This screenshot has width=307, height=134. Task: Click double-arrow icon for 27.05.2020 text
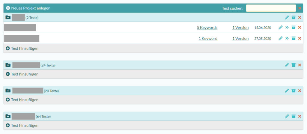(x=287, y=38)
